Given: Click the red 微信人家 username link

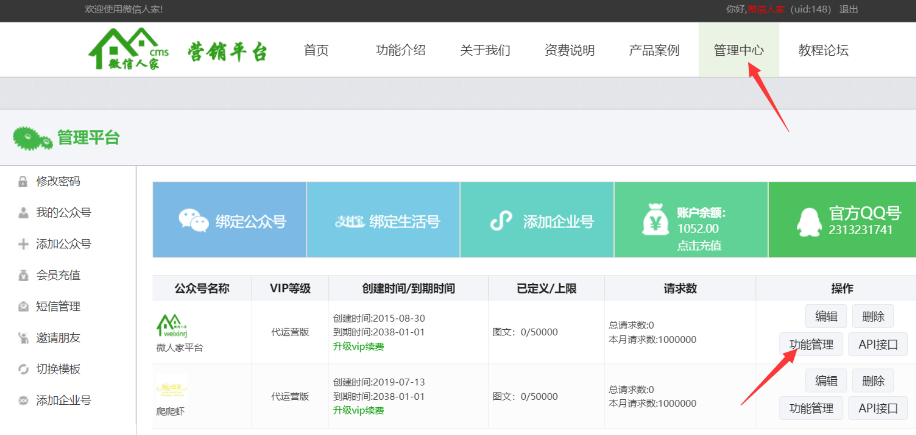Looking at the screenshot, I should coord(766,9).
